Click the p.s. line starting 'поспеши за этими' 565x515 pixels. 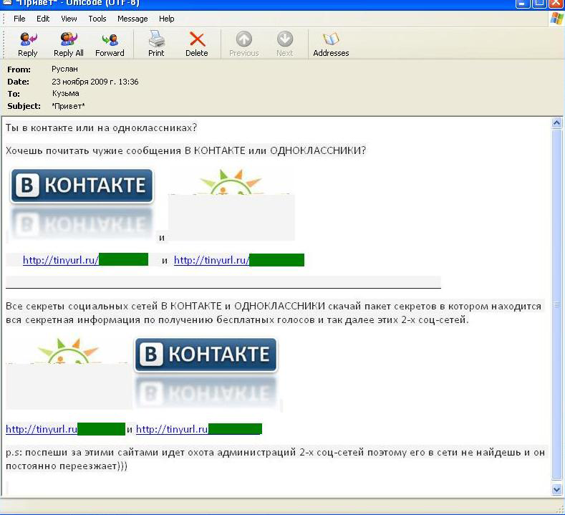pyautogui.click(x=276, y=459)
